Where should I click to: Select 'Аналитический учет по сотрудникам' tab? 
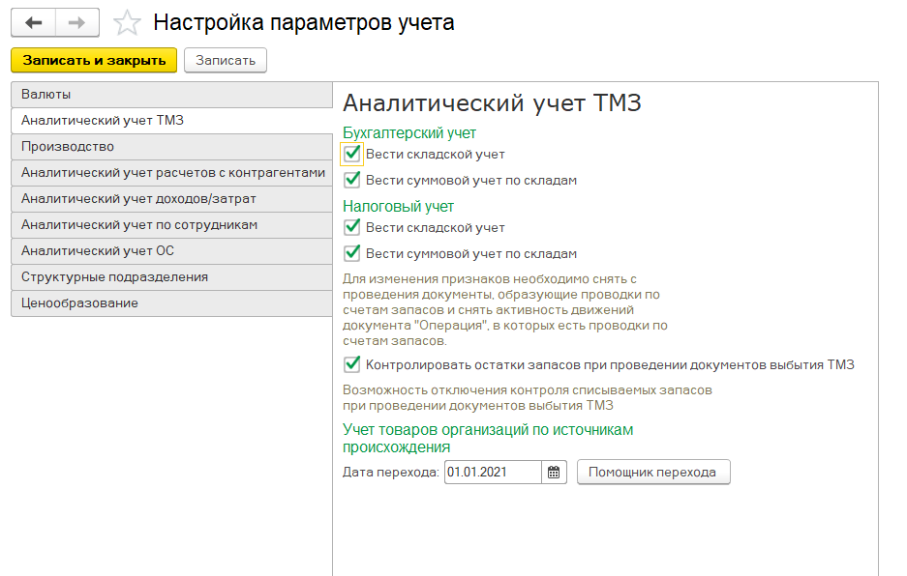(x=170, y=225)
